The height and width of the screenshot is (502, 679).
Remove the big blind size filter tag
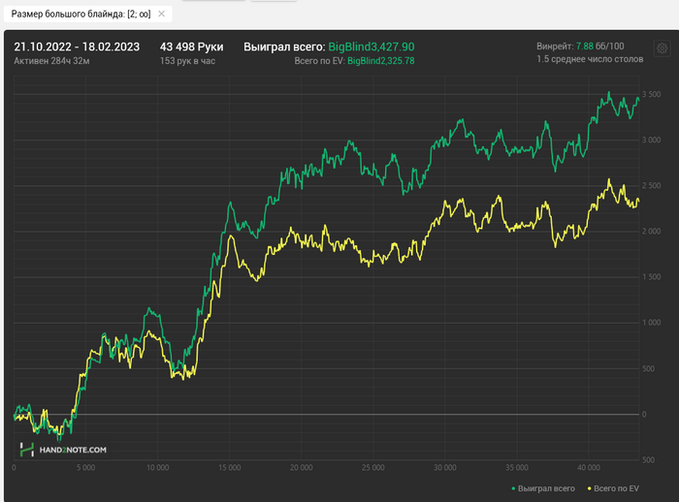pos(162,14)
